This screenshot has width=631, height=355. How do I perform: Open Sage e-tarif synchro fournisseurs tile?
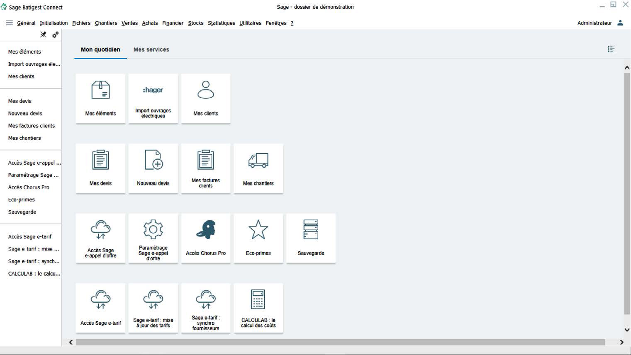(x=206, y=308)
